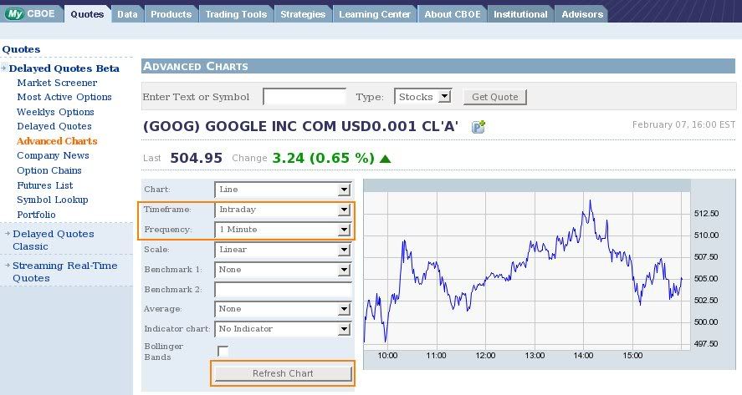Click the Refresh Chart button
The height and width of the screenshot is (395, 742).
[283, 373]
